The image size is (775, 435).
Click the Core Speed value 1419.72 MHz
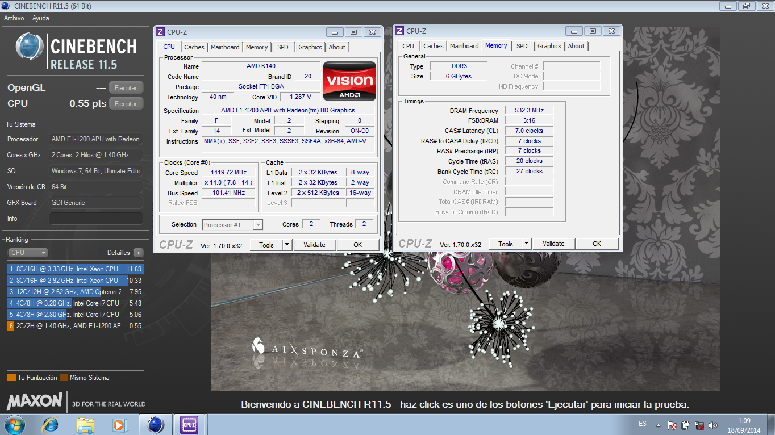[230, 173]
